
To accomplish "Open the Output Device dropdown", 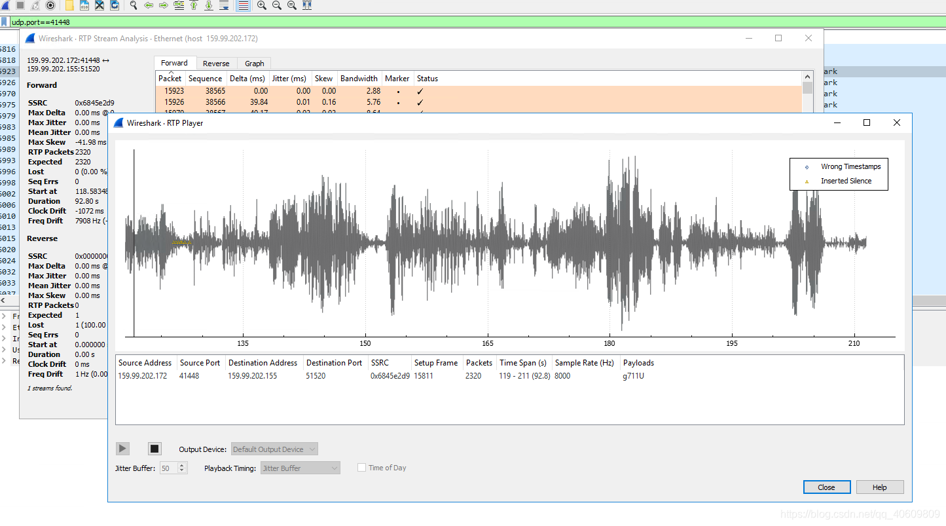I will (274, 449).
